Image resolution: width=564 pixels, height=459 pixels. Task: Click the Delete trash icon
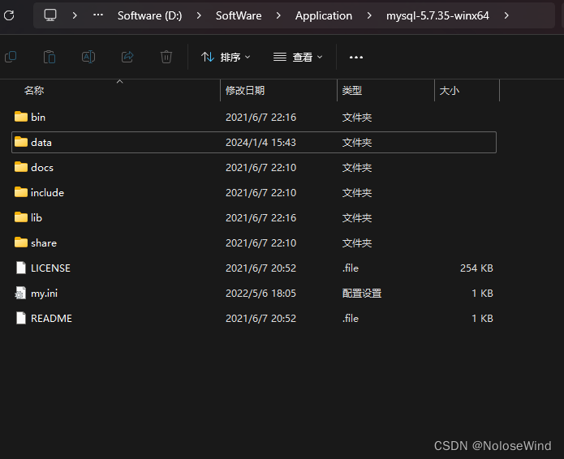[x=166, y=57]
